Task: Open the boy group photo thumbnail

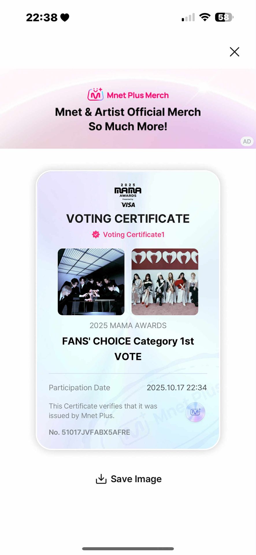Action: pyautogui.click(x=91, y=282)
